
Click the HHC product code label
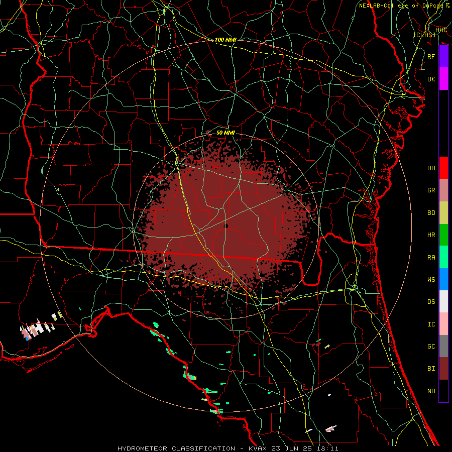(x=441, y=30)
